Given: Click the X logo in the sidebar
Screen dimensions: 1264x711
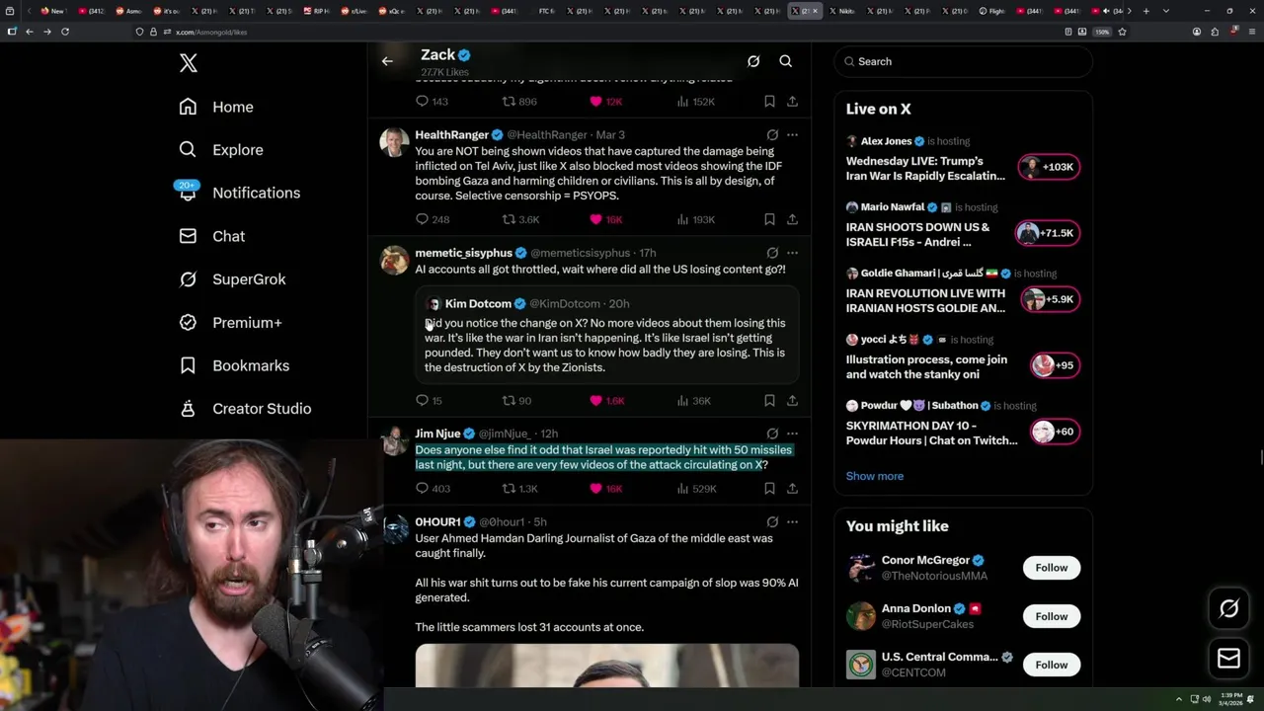Looking at the screenshot, I should 188,63.
